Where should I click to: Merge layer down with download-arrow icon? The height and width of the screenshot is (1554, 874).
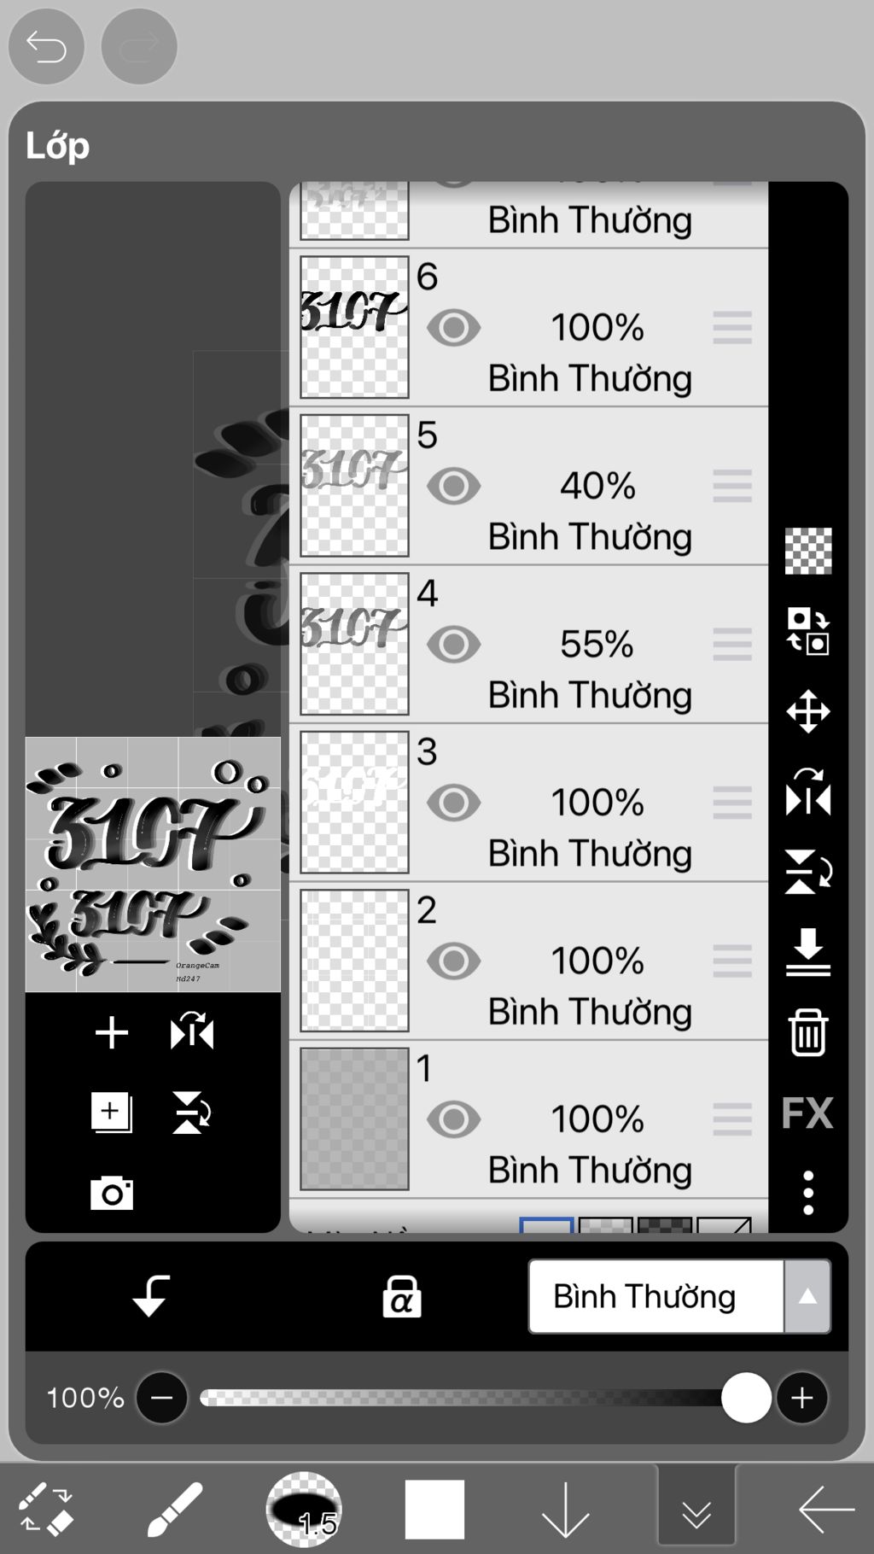coord(807,952)
